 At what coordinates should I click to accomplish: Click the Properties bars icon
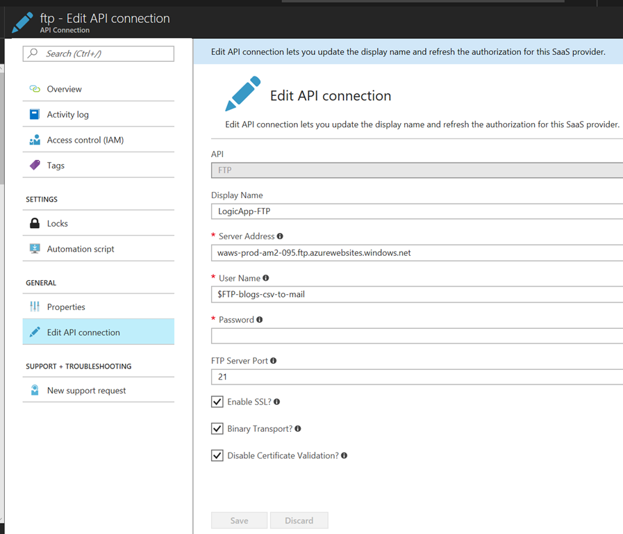pyautogui.click(x=35, y=307)
